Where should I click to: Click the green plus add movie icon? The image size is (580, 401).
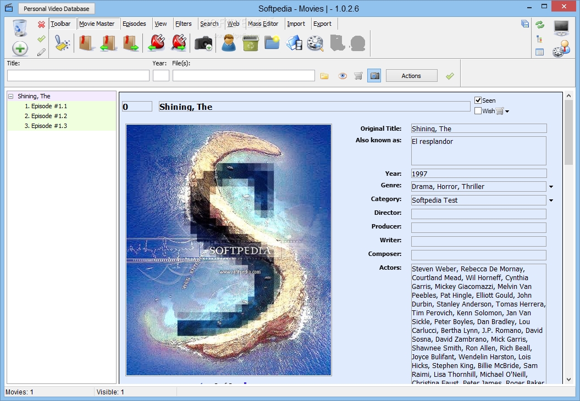tap(20, 48)
